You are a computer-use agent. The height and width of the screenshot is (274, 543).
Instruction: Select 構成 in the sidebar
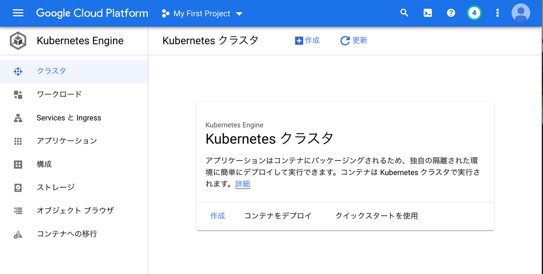coord(74,164)
